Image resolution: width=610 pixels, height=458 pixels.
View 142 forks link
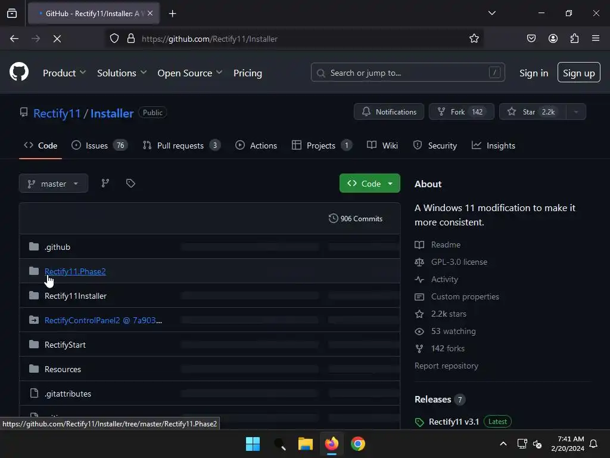pyautogui.click(x=440, y=348)
